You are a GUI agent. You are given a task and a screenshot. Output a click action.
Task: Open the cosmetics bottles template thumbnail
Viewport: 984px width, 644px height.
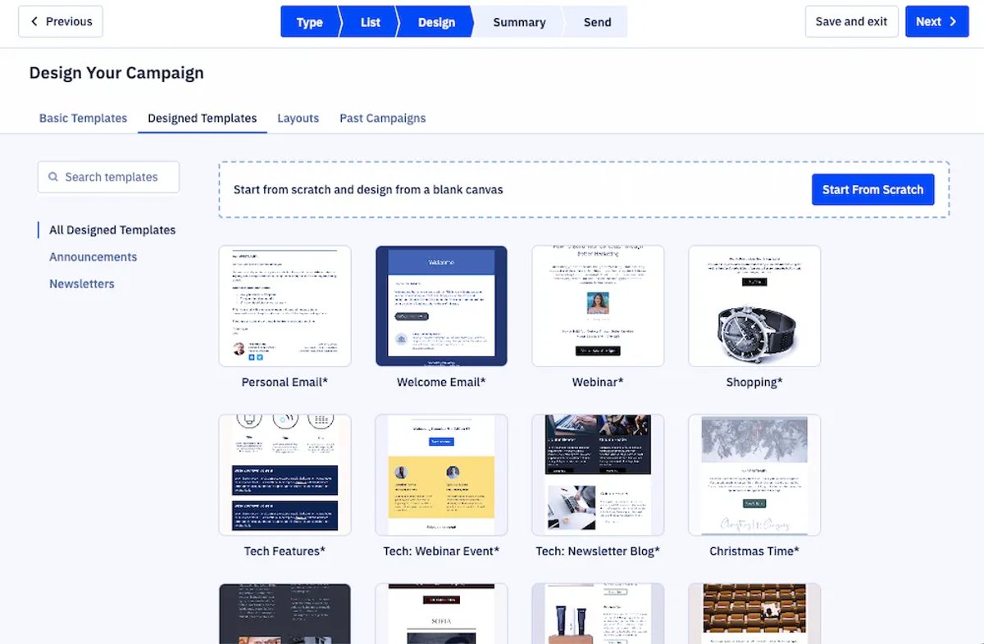598,614
